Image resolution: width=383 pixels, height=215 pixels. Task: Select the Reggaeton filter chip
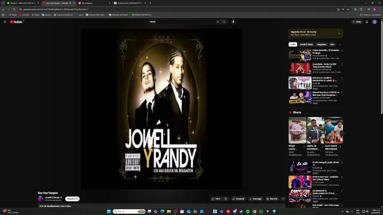[x=321, y=44]
